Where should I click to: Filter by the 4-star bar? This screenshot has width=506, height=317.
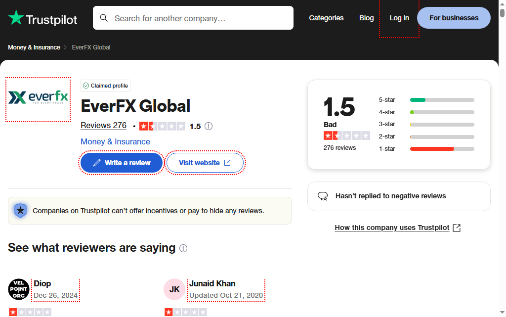point(426,112)
